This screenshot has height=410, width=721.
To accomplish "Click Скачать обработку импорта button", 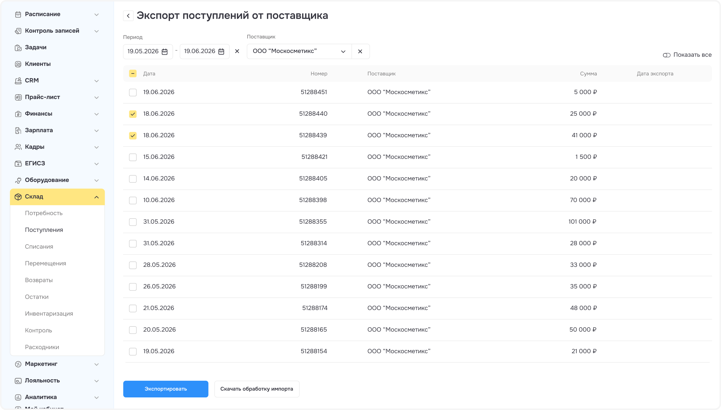I will tap(257, 389).
